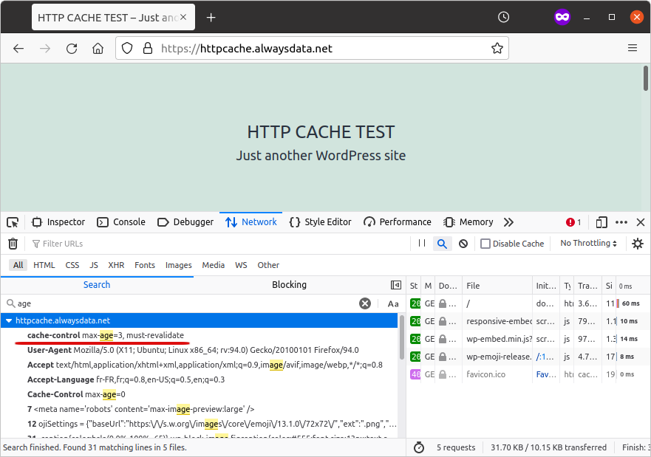
Task: Open request blocking icon
Action: coord(463,244)
